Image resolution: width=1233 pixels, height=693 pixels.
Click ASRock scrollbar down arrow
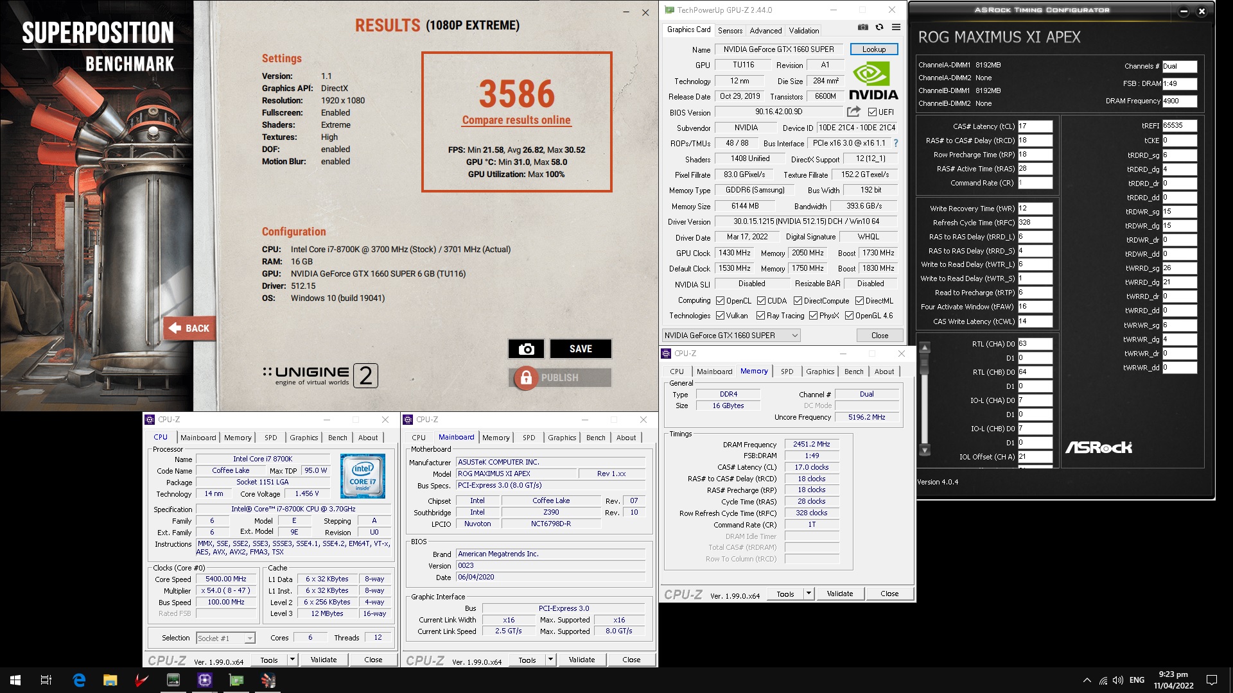coord(925,450)
